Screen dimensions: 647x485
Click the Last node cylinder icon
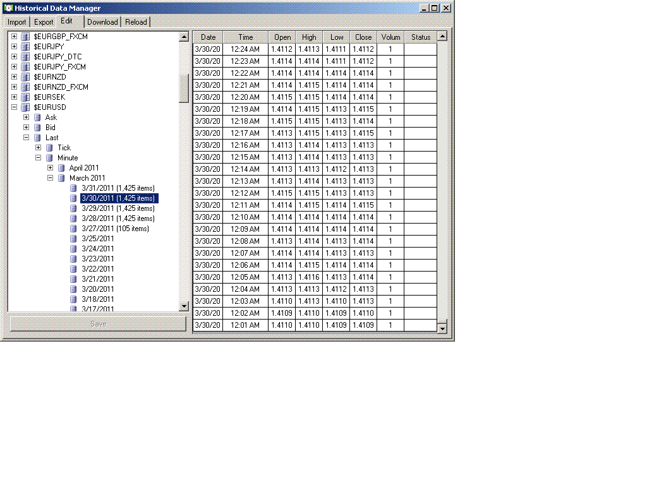(37, 138)
